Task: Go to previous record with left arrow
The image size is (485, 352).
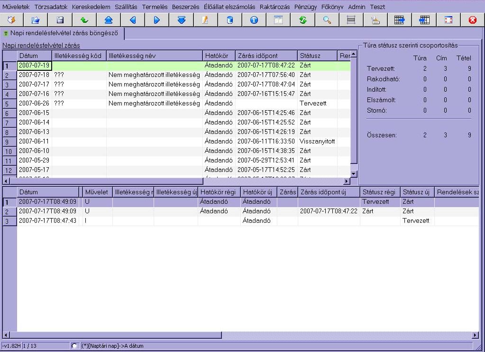Action: pyautogui.click(x=133, y=20)
